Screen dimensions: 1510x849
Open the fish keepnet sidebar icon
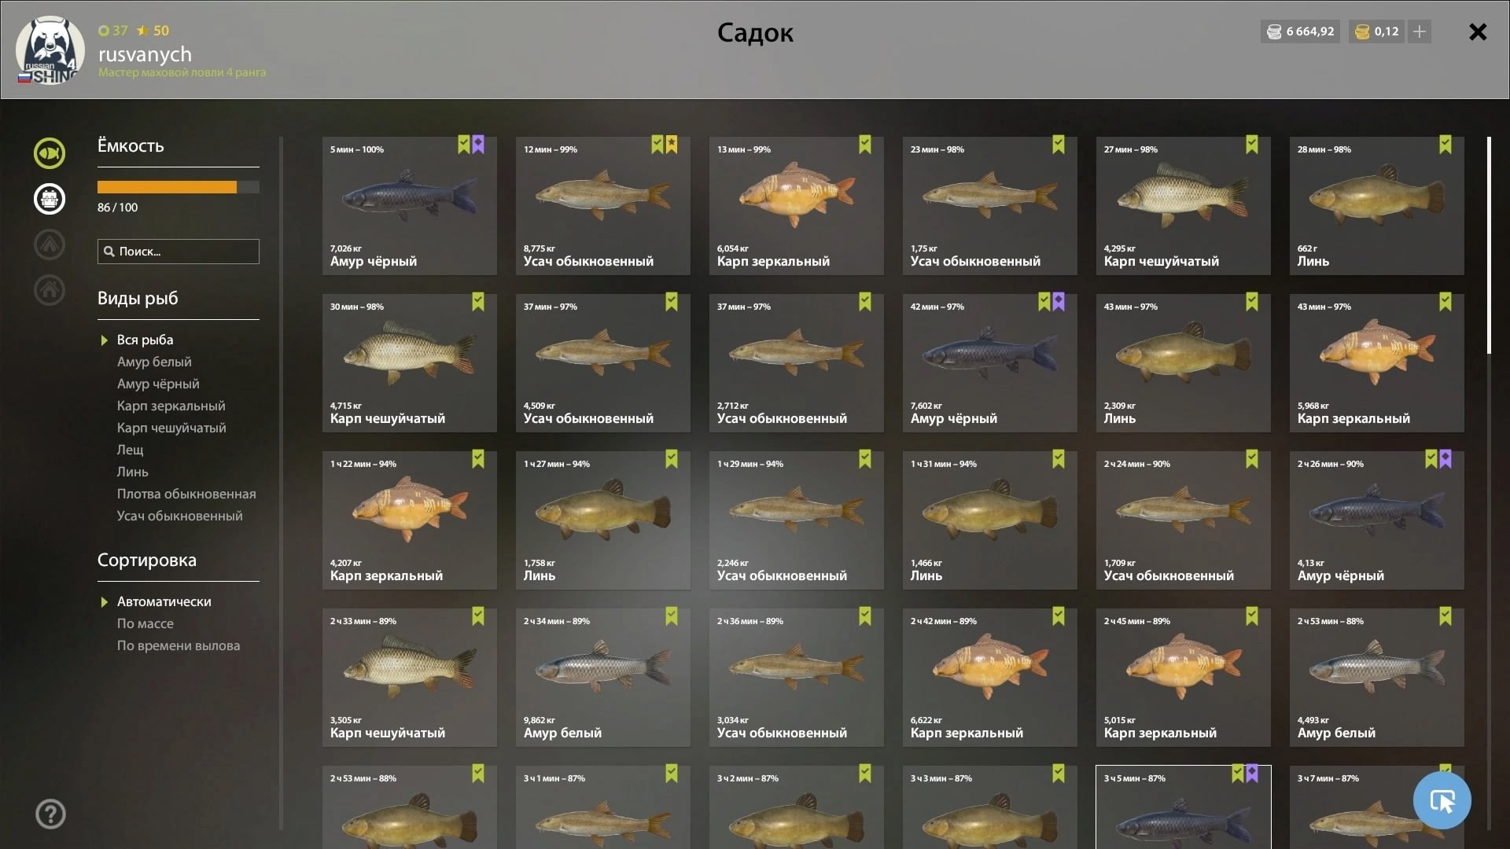[50, 153]
